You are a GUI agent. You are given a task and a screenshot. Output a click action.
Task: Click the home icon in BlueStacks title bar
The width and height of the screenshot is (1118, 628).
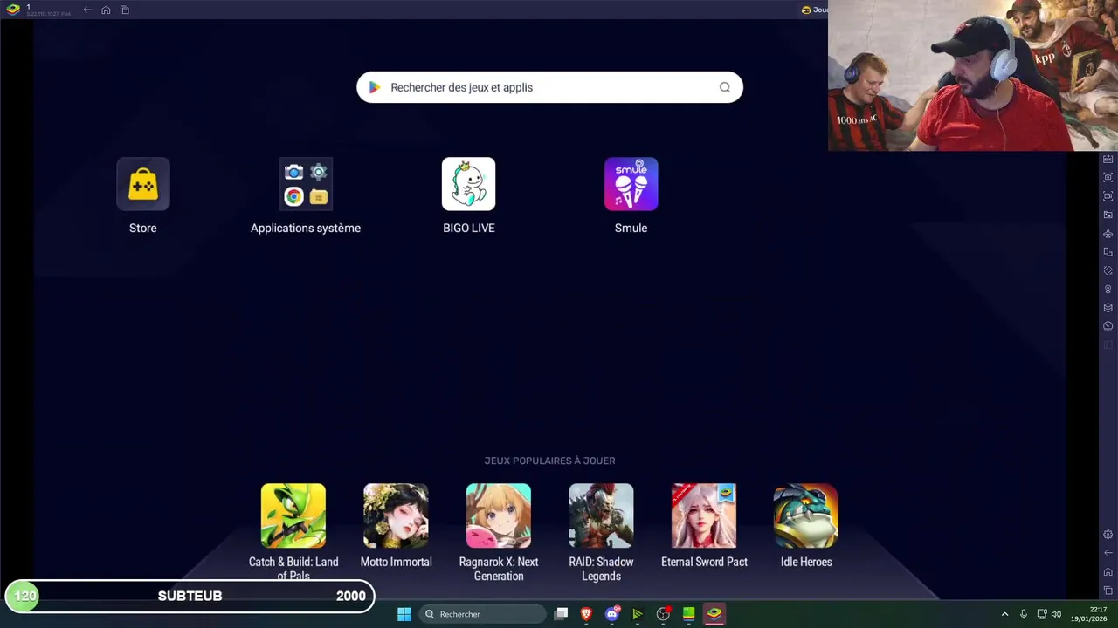click(x=106, y=10)
